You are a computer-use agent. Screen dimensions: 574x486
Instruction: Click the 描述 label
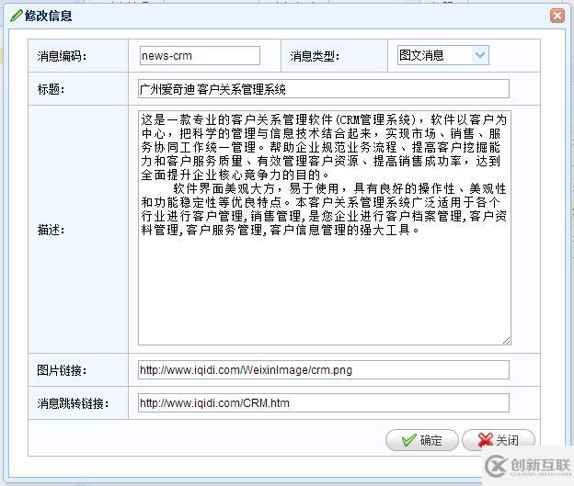pos(51,230)
